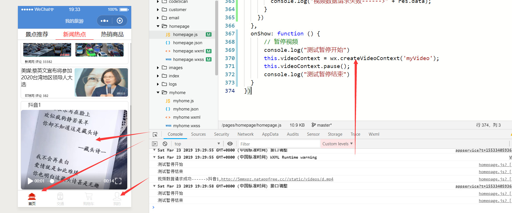
Task: Click the /pages/homepage/homepage.js path
Action: click(251, 125)
